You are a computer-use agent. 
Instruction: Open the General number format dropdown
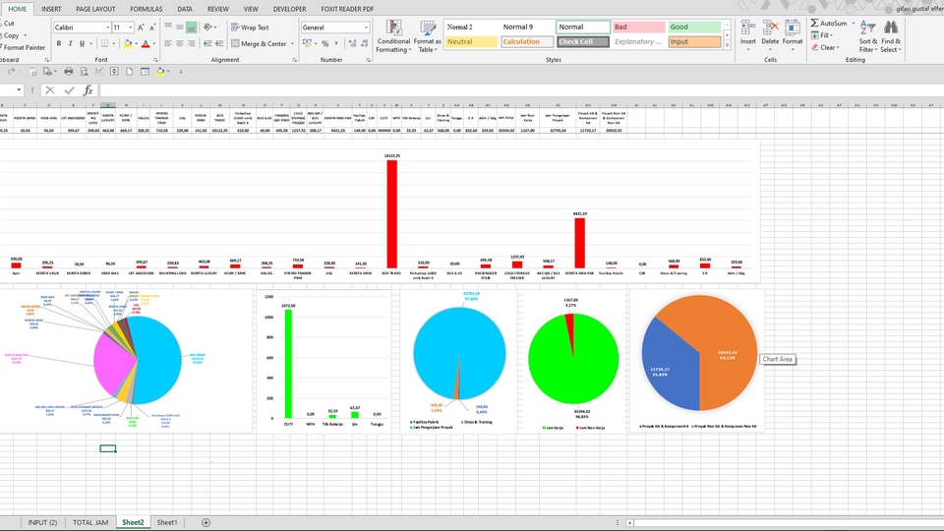coord(366,28)
